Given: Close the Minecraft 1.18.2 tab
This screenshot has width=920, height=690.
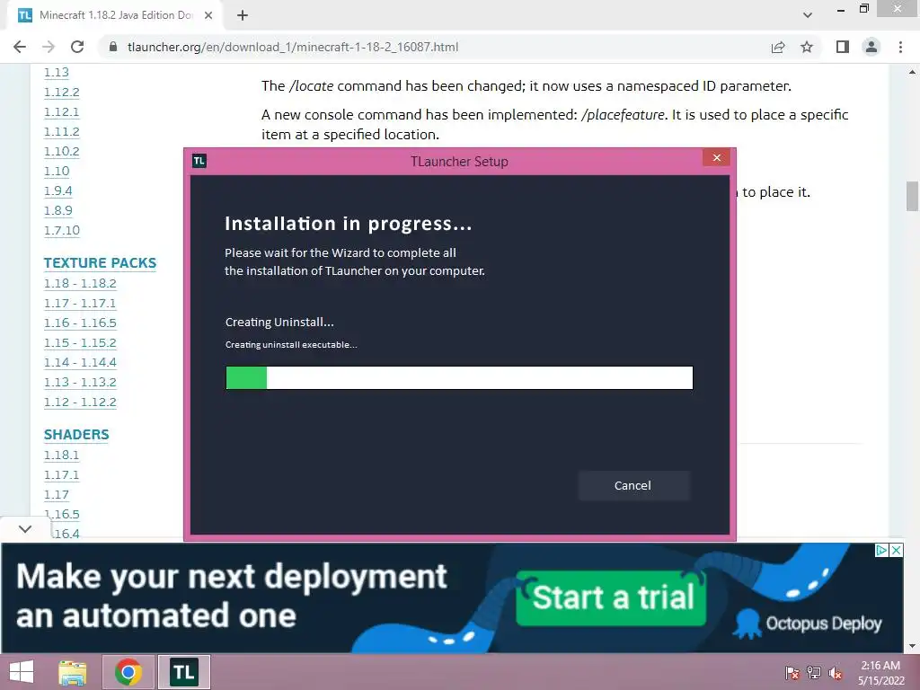Looking at the screenshot, I should point(208,15).
